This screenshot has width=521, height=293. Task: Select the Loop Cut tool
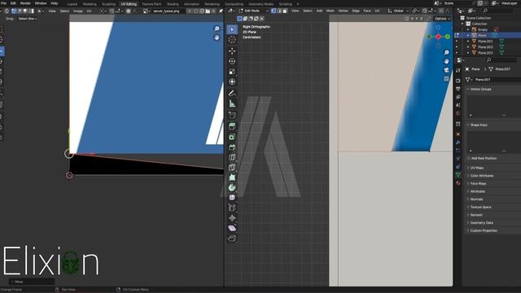[232, 157]
